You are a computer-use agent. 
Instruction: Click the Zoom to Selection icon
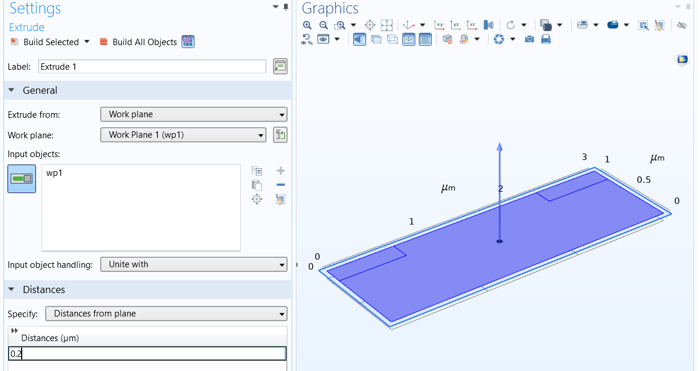(370, 25)
